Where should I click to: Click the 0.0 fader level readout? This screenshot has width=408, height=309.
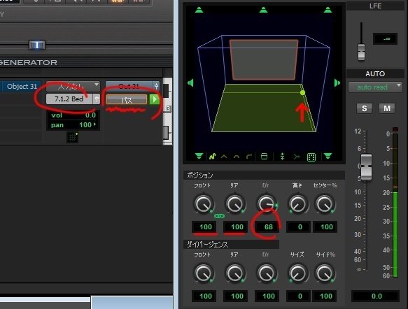(x=375, y=296)
